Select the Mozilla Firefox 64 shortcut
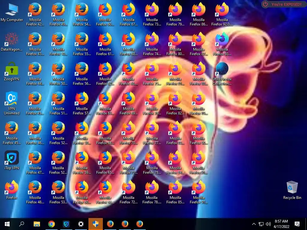 coord(105,133)
